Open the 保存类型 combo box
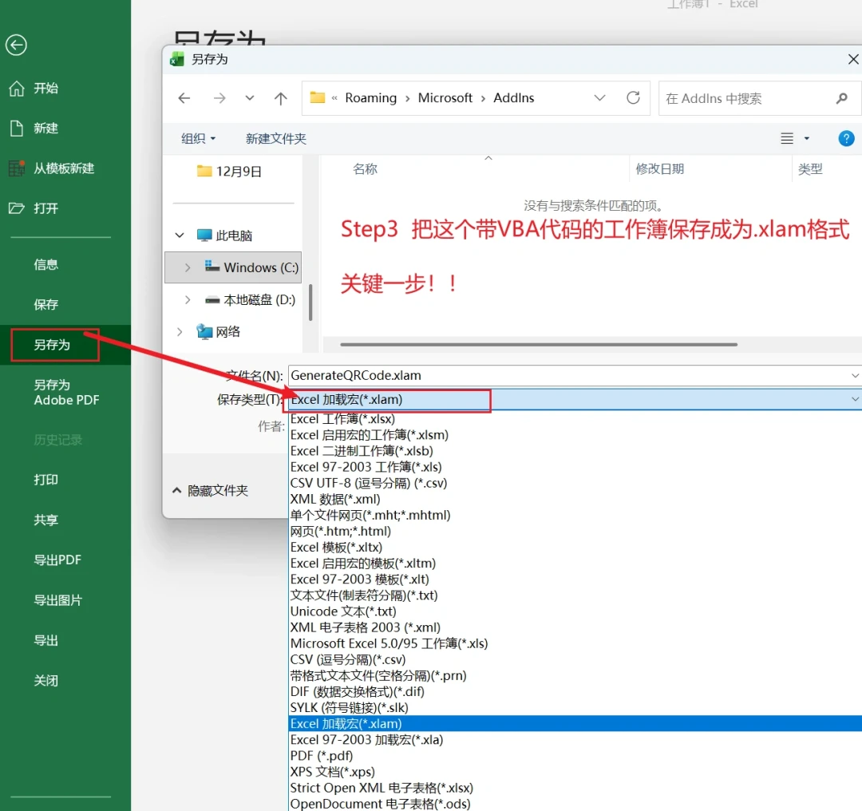Screen dimensions: 862x811 pyautogui.click(x=575, y=400)
